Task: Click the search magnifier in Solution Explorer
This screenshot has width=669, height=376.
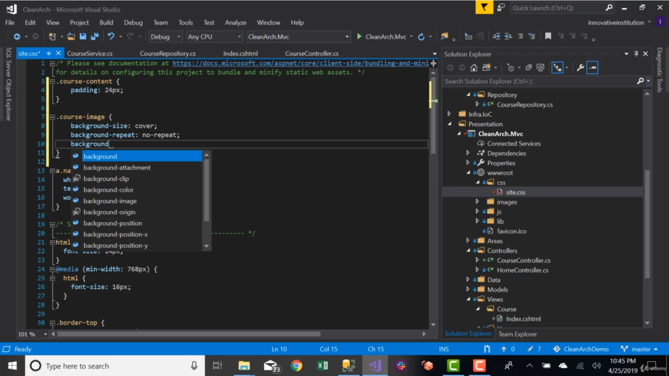Action: pyautogui.click(x=641, y=81)
